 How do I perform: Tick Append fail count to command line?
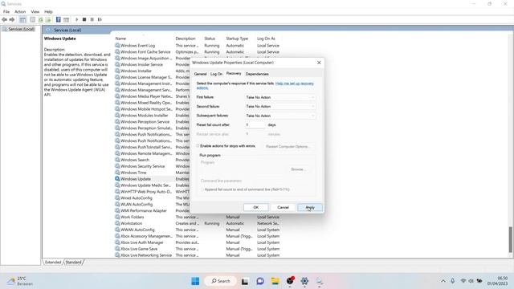[202, 189]
